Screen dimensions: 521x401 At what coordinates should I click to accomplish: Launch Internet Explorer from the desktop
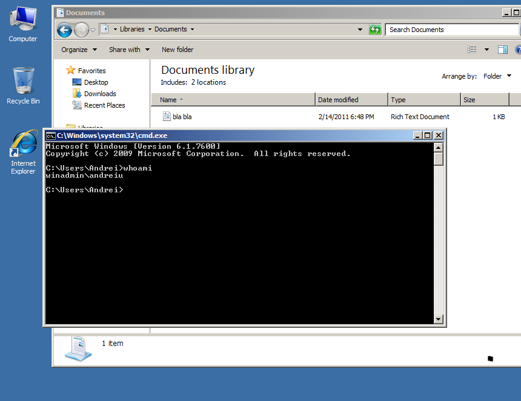(x=23, y=152)
